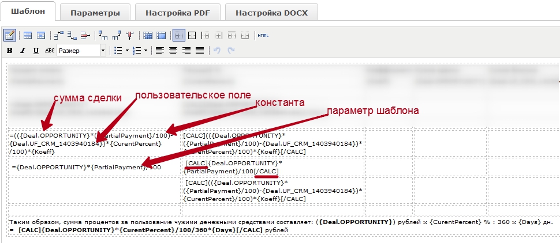Center align the text
The image size is (560, 243).
click(173, 51)
